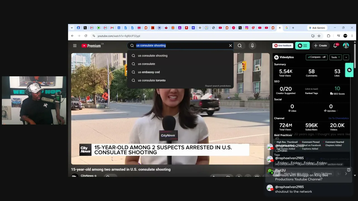
Task: Click the '58 Comments' stat
Action: point(311,73)
